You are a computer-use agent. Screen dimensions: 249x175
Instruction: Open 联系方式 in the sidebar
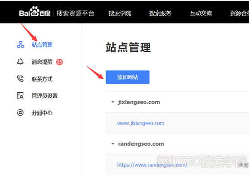42,79
